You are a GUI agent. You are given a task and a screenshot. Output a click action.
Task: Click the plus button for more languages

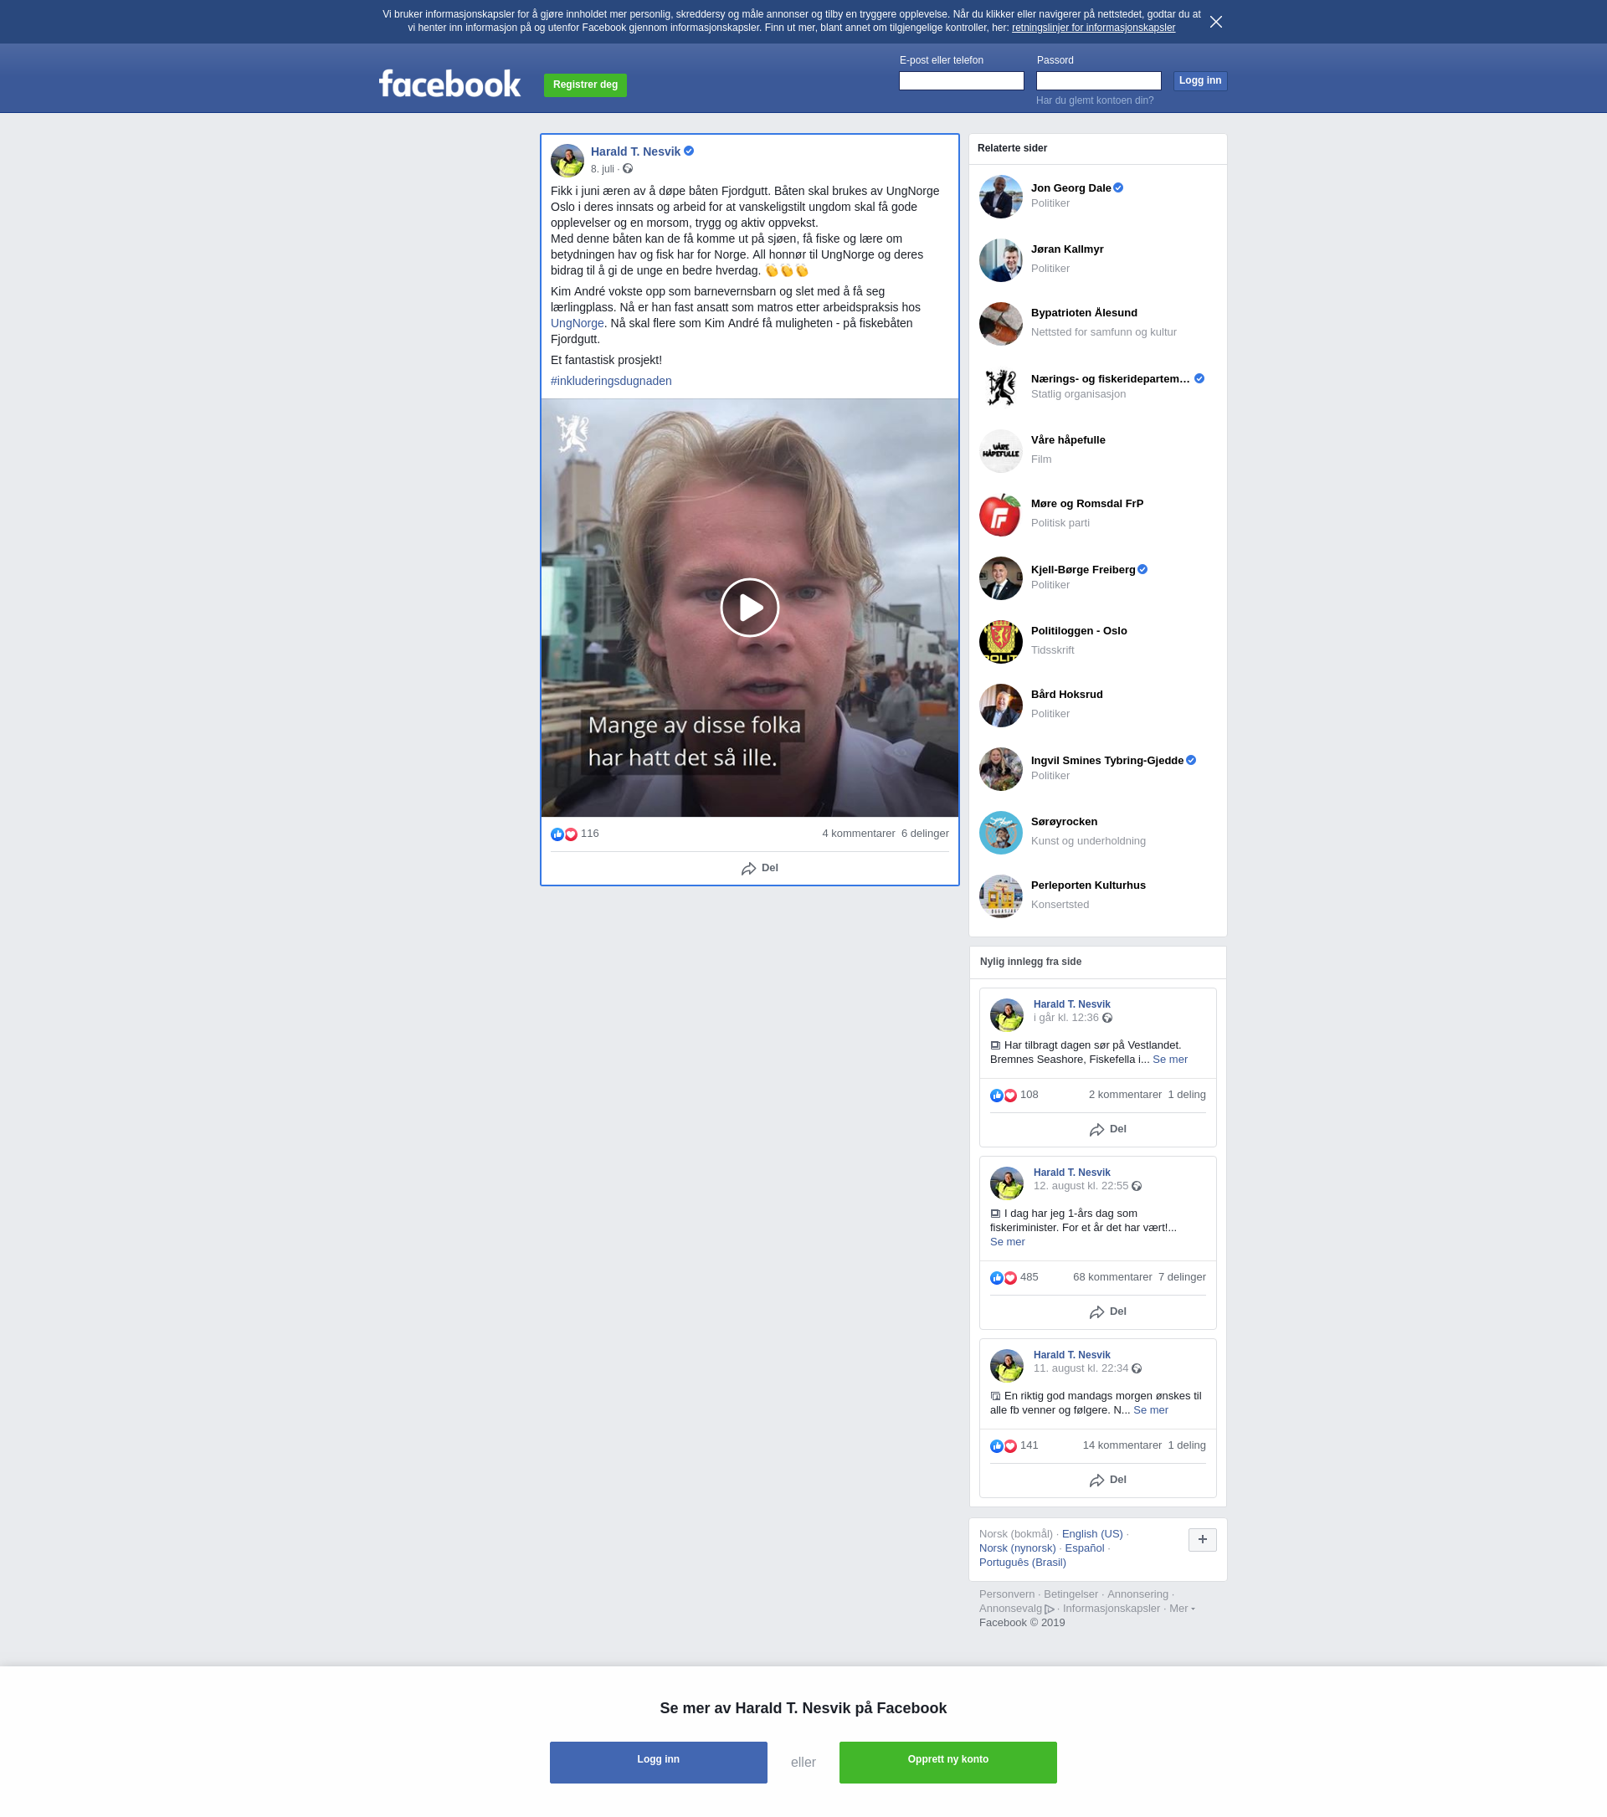[x=1202, y=1540]
